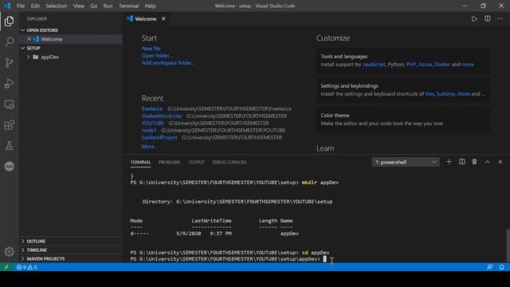
Task: Click the JavaScript language support link
Action: (374, 65)
